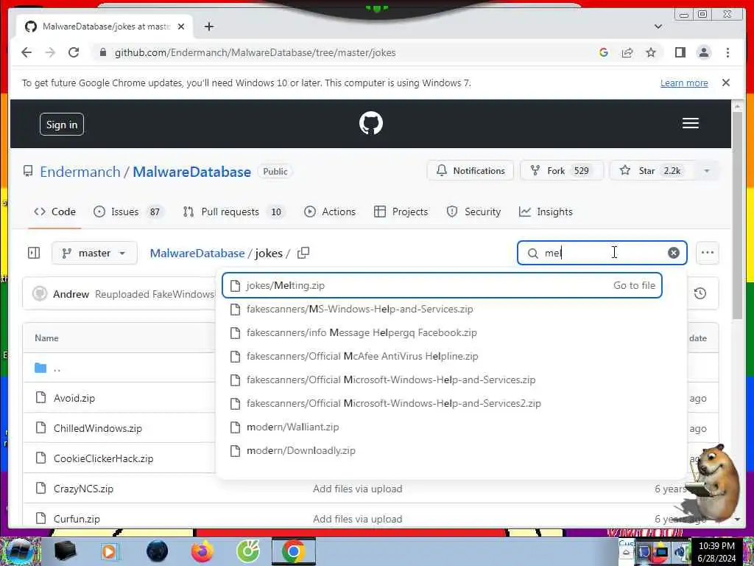Expand the dropdown arrow next to Star
Screen dimensions: 754x566
tap(706, 171)
